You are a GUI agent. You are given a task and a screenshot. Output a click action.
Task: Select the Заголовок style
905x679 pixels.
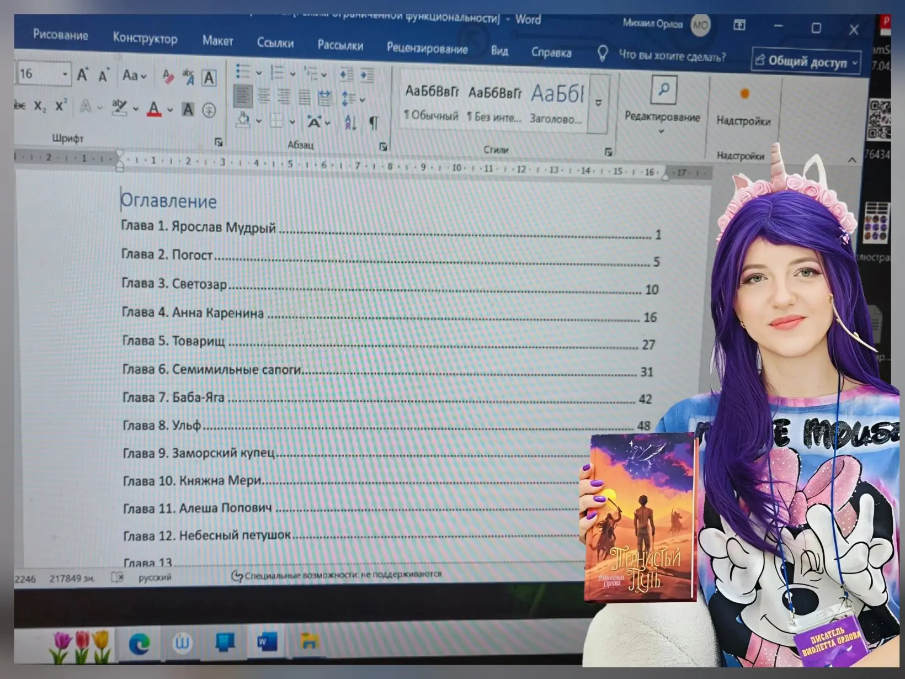click(x=556, y=105)
